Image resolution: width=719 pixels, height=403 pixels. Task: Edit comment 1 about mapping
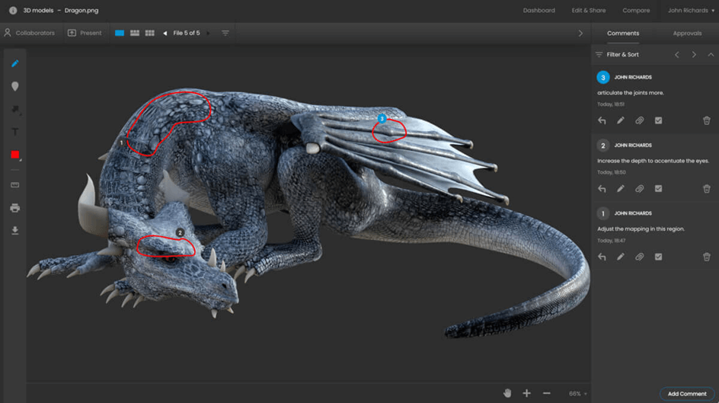tap(621, 257)
